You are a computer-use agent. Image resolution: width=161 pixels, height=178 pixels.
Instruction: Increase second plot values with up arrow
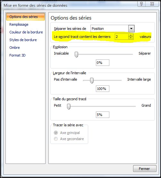[131, 35]
